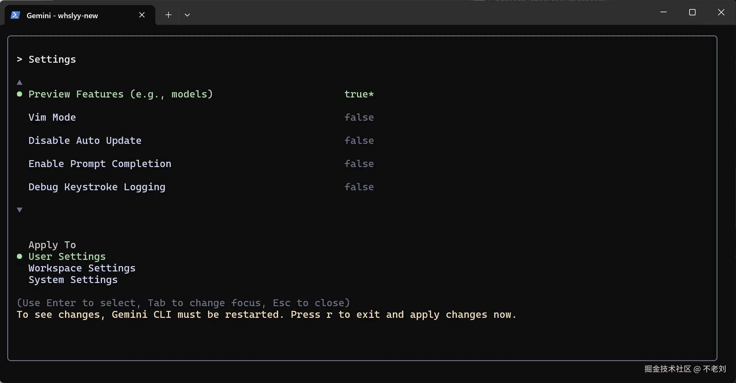
Task: Open a new terminal tab with the plus icon
Action: tap(168, 15)
